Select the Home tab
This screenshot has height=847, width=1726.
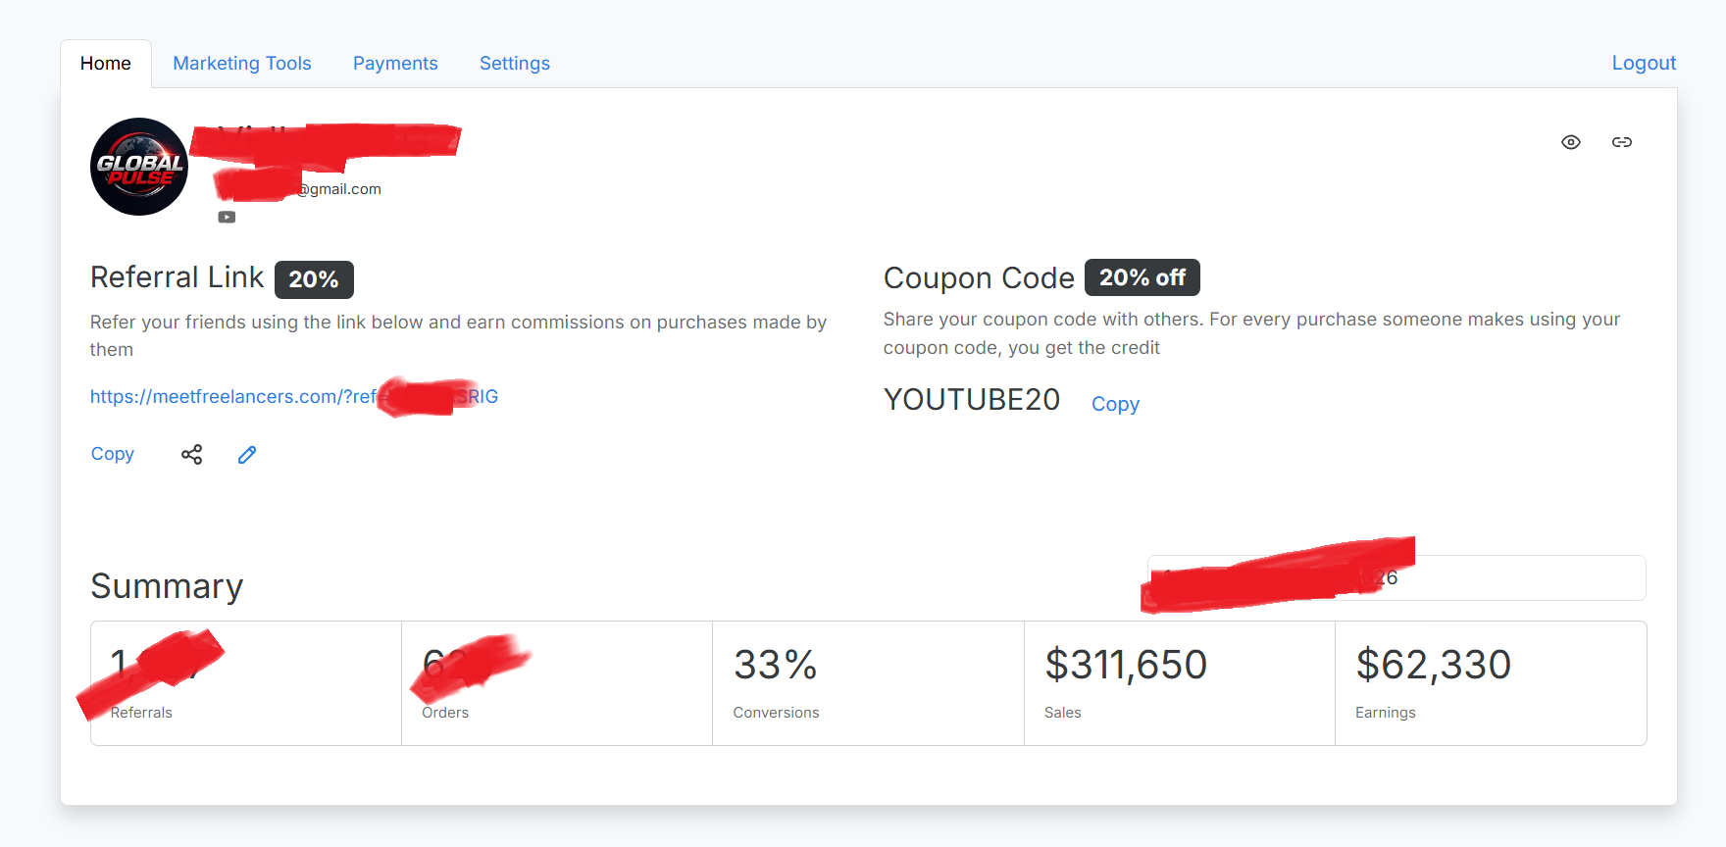coord(106,64)
